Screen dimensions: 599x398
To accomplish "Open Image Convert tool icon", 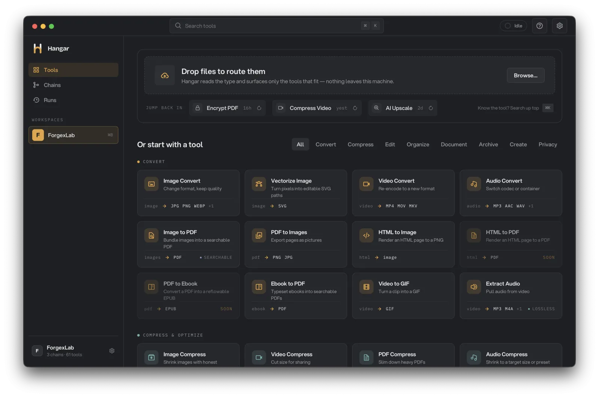I will pyautogui.click(x=151, y=184).
